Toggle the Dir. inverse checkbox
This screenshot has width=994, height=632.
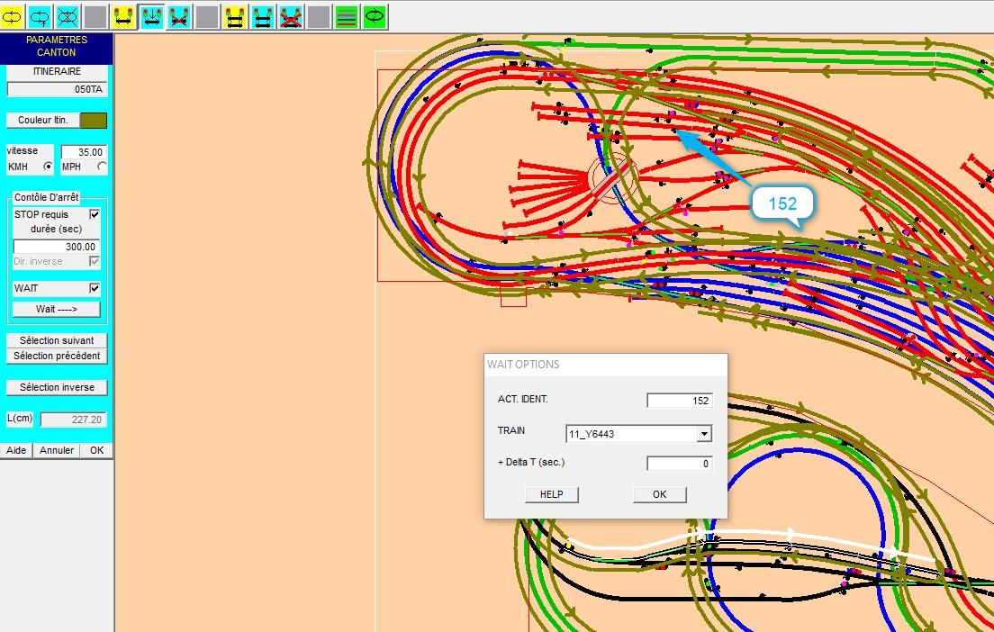click(x=95, y=261)
